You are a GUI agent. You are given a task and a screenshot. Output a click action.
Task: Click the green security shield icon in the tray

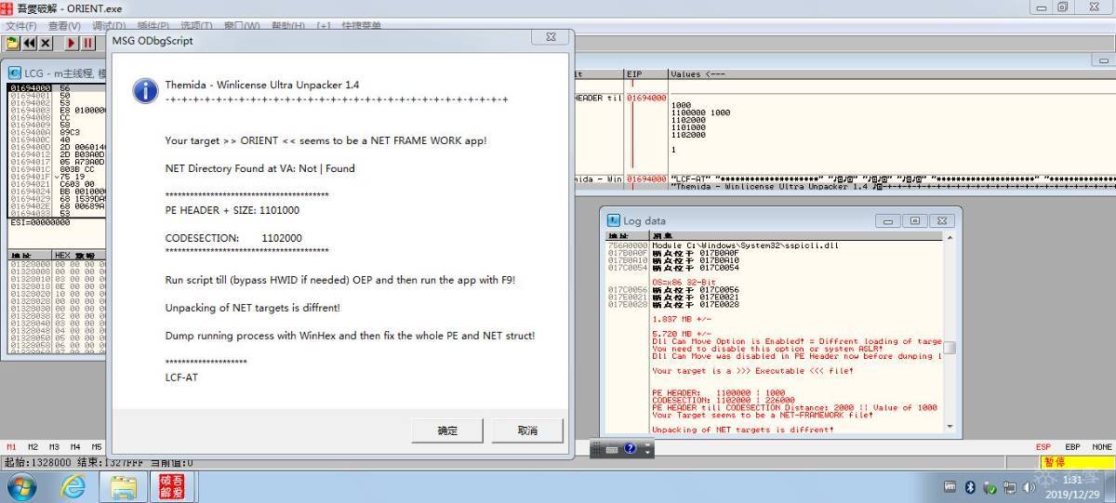(x=990, y=487)
